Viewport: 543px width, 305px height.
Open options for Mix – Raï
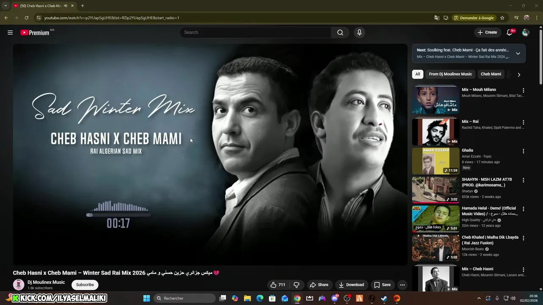tap(523, 122)
